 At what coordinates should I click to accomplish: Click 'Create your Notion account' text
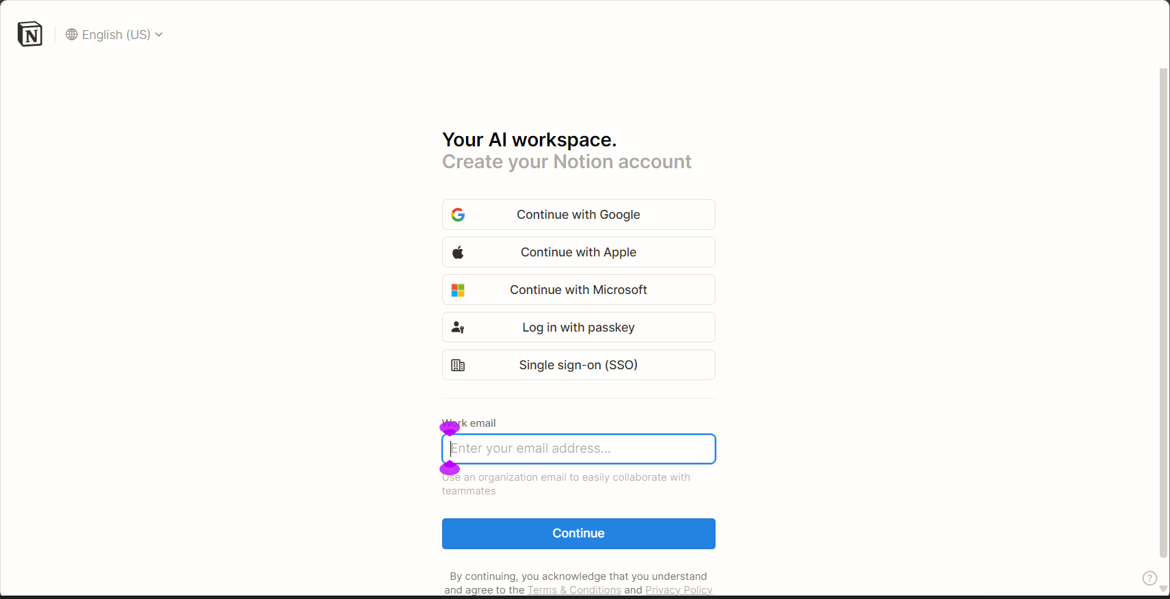click(x=567, y=162)
